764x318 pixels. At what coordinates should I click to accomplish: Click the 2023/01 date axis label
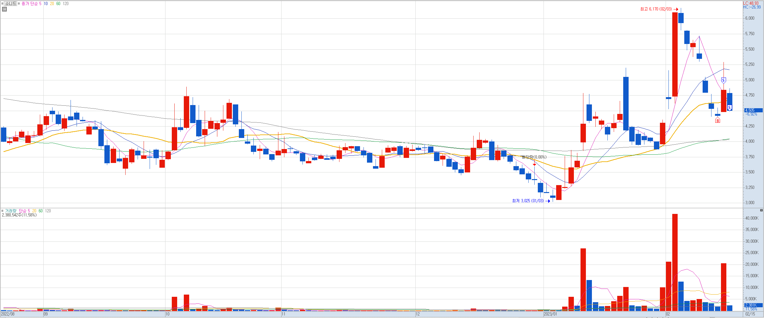[x=550, y=314]
